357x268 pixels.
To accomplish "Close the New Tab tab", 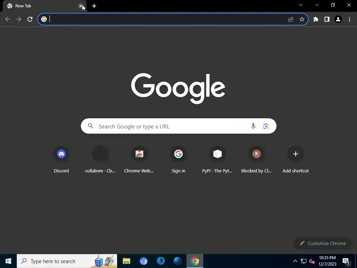I will [x=81, y=6].
